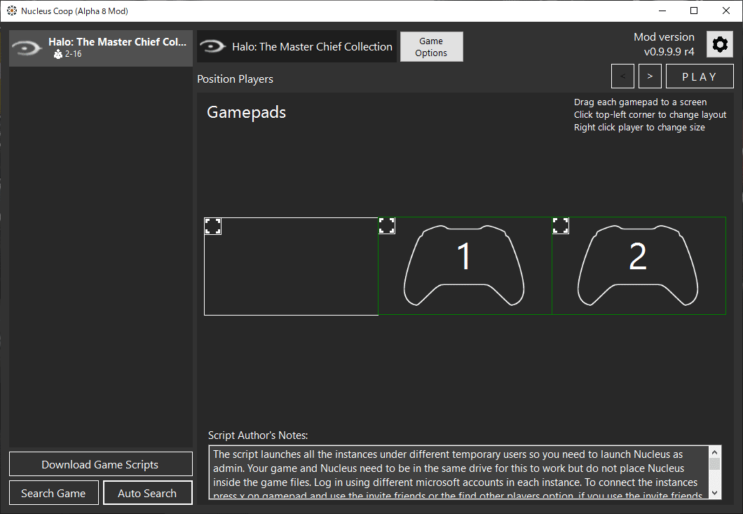This screenshot has width=743, height=514.
Task: Click the Nucleus Coop title bar app icon
Action: coord(12,11)
